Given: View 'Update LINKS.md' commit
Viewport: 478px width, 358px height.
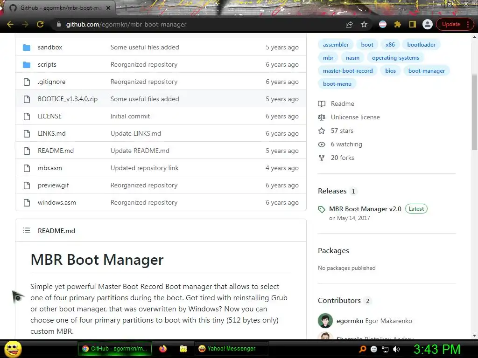Looking at the screenshot, I should pyautogui.click(x=136, y=133).
